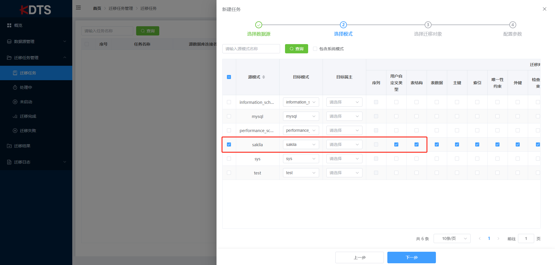
Task: Uncheck the sakila row checkbox
Action: [x=229, y=144]
